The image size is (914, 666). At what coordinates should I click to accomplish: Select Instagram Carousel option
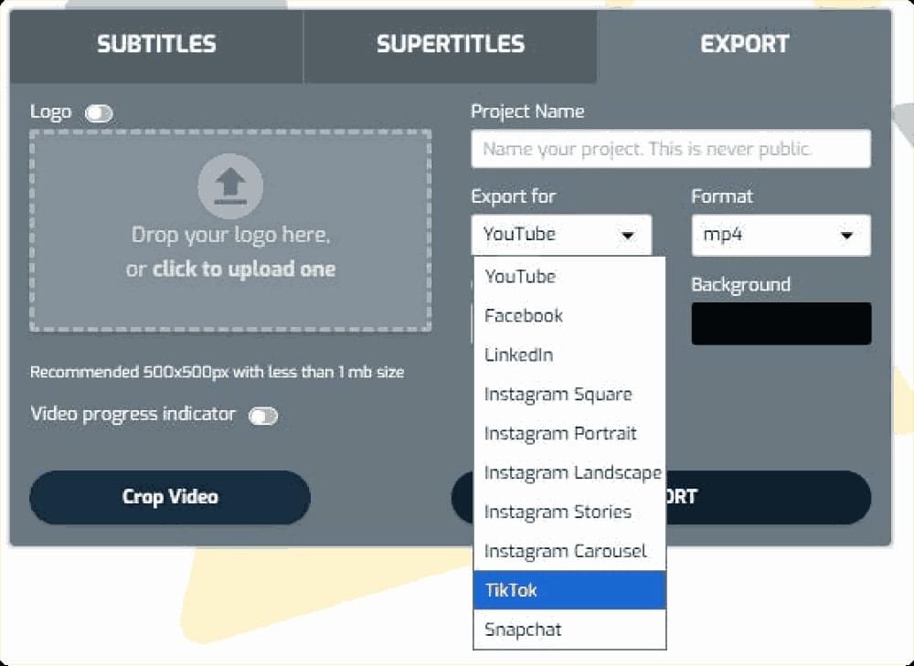[x=569, y=551]
